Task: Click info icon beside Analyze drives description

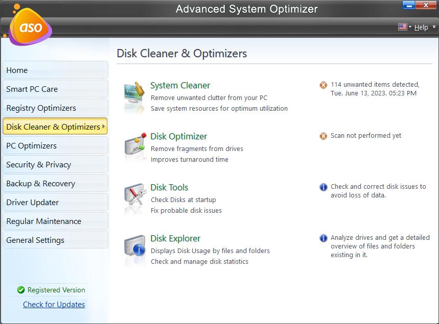Action: 323,238
